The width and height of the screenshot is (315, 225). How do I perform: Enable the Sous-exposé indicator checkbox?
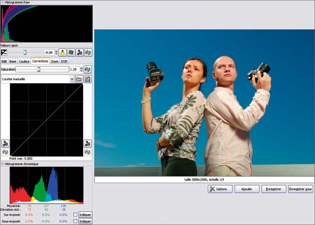[x=75, y=221]
